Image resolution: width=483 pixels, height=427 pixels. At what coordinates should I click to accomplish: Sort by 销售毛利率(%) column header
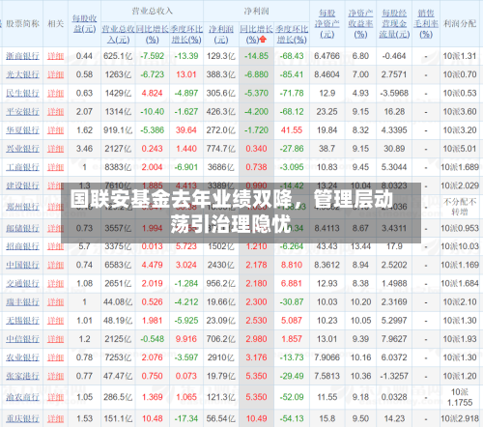(426, 23)
